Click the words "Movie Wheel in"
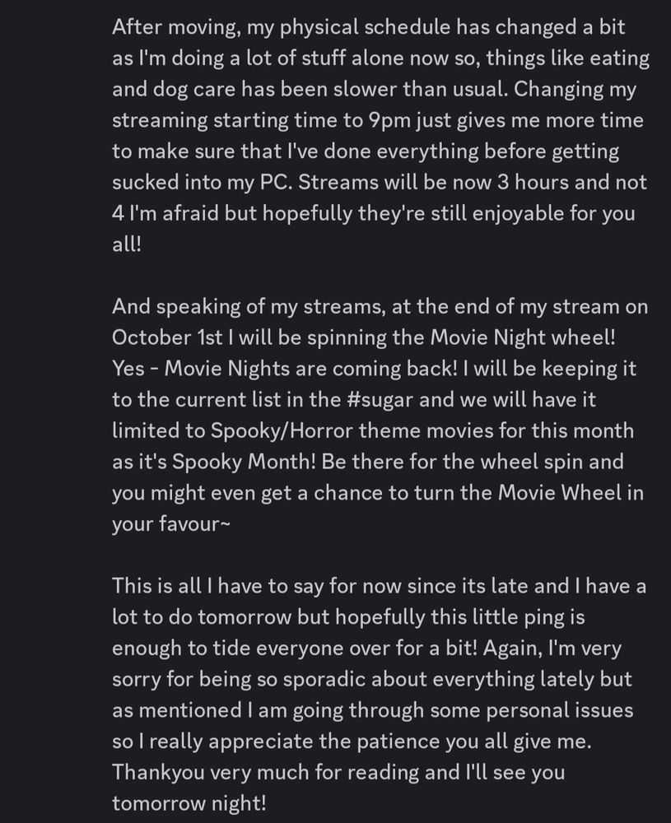Screen dimensions: 671x823 [x=571, y=493]
